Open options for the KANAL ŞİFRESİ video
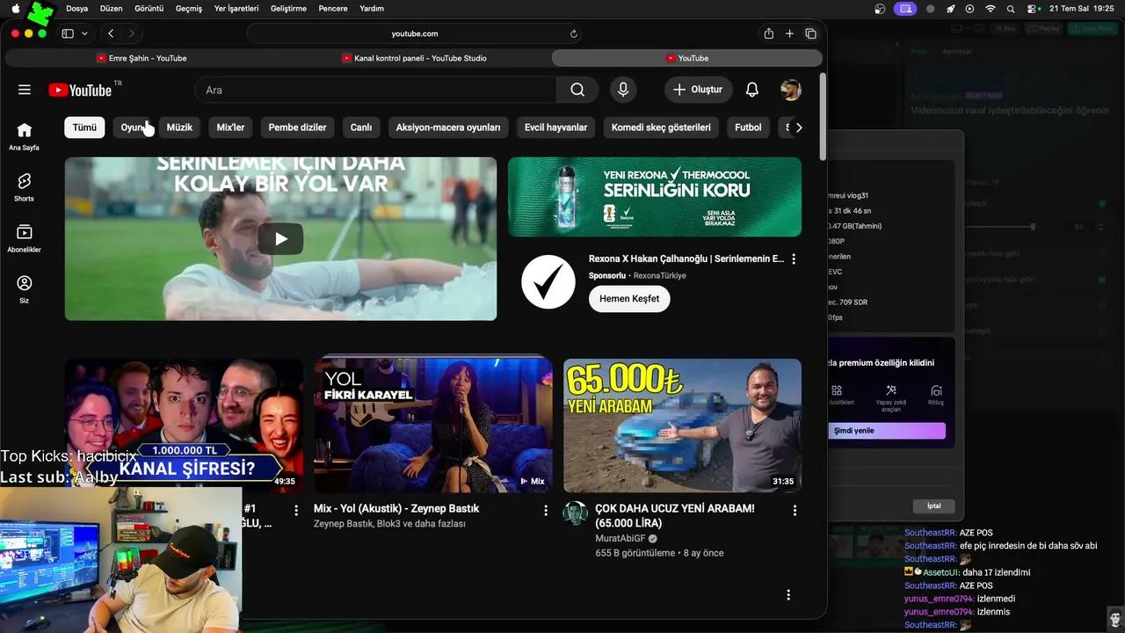Viewport: 1125px width, 633px height. point(296,510)
